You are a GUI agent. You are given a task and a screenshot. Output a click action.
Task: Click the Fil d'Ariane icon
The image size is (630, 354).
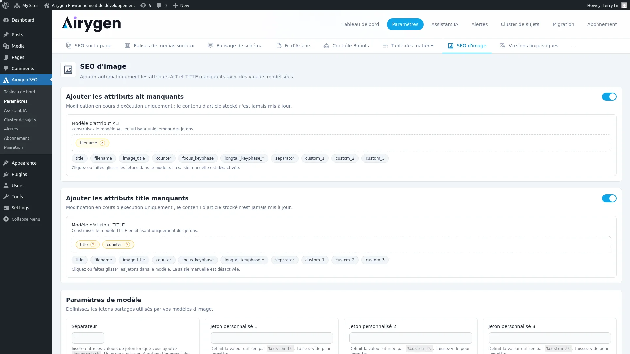click(279, 46)
